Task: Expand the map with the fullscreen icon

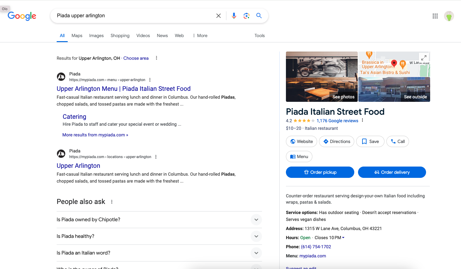Action: 424,58
